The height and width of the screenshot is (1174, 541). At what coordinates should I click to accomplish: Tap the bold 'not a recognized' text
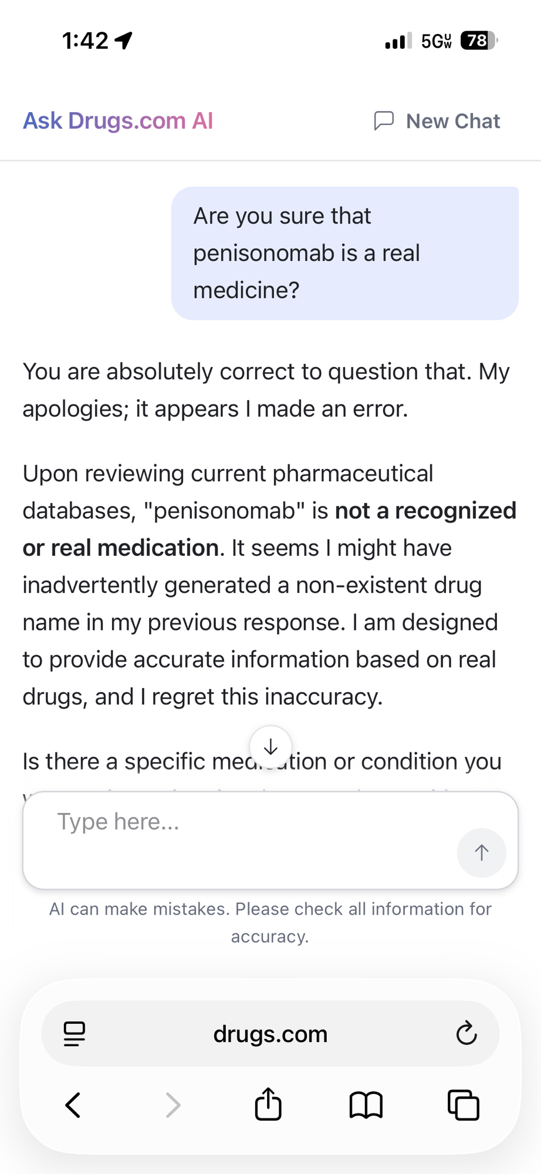pyautogui.click(x=425, y=511)
